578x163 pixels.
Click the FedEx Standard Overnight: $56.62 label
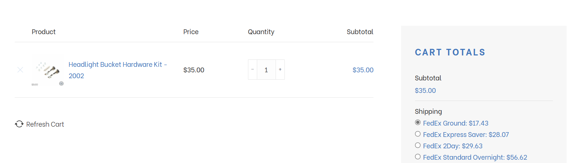point(475,157)
